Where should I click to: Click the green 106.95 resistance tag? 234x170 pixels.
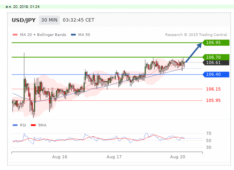click(216, 43)
